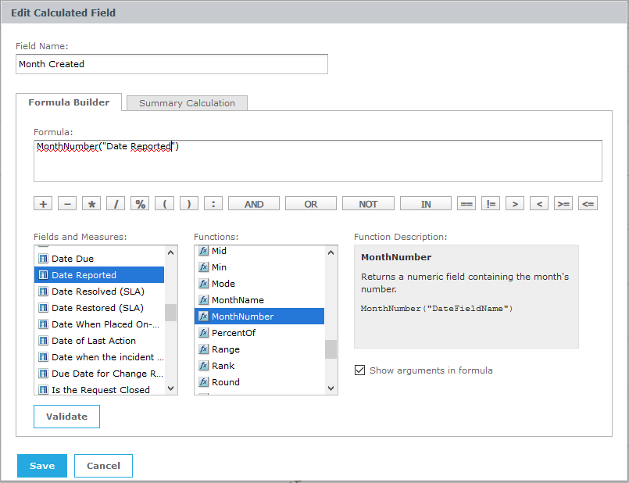Insert the not-equal (!=) operator

click(491, 204)
